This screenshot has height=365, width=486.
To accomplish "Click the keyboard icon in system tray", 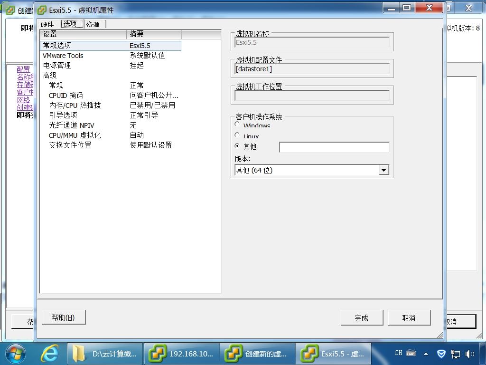I will (x=411, y=353).
